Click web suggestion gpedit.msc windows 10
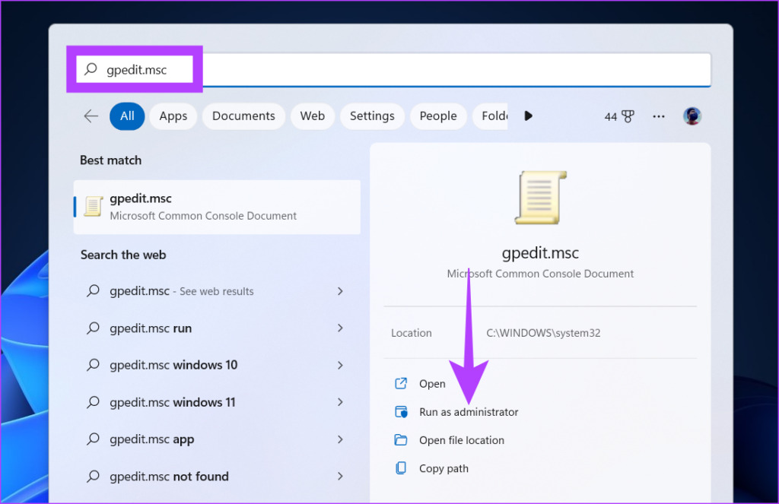779x504 pixels. pyautogui.click(x=173, y=365)
